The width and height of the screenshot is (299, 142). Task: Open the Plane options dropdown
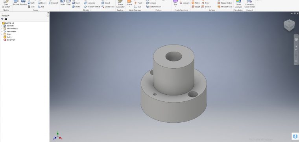click(x=129, y=6)
